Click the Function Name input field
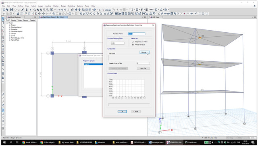 click(136, 34)
